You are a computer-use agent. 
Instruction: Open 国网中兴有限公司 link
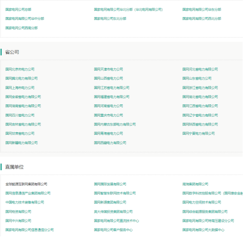coord(18,221)
